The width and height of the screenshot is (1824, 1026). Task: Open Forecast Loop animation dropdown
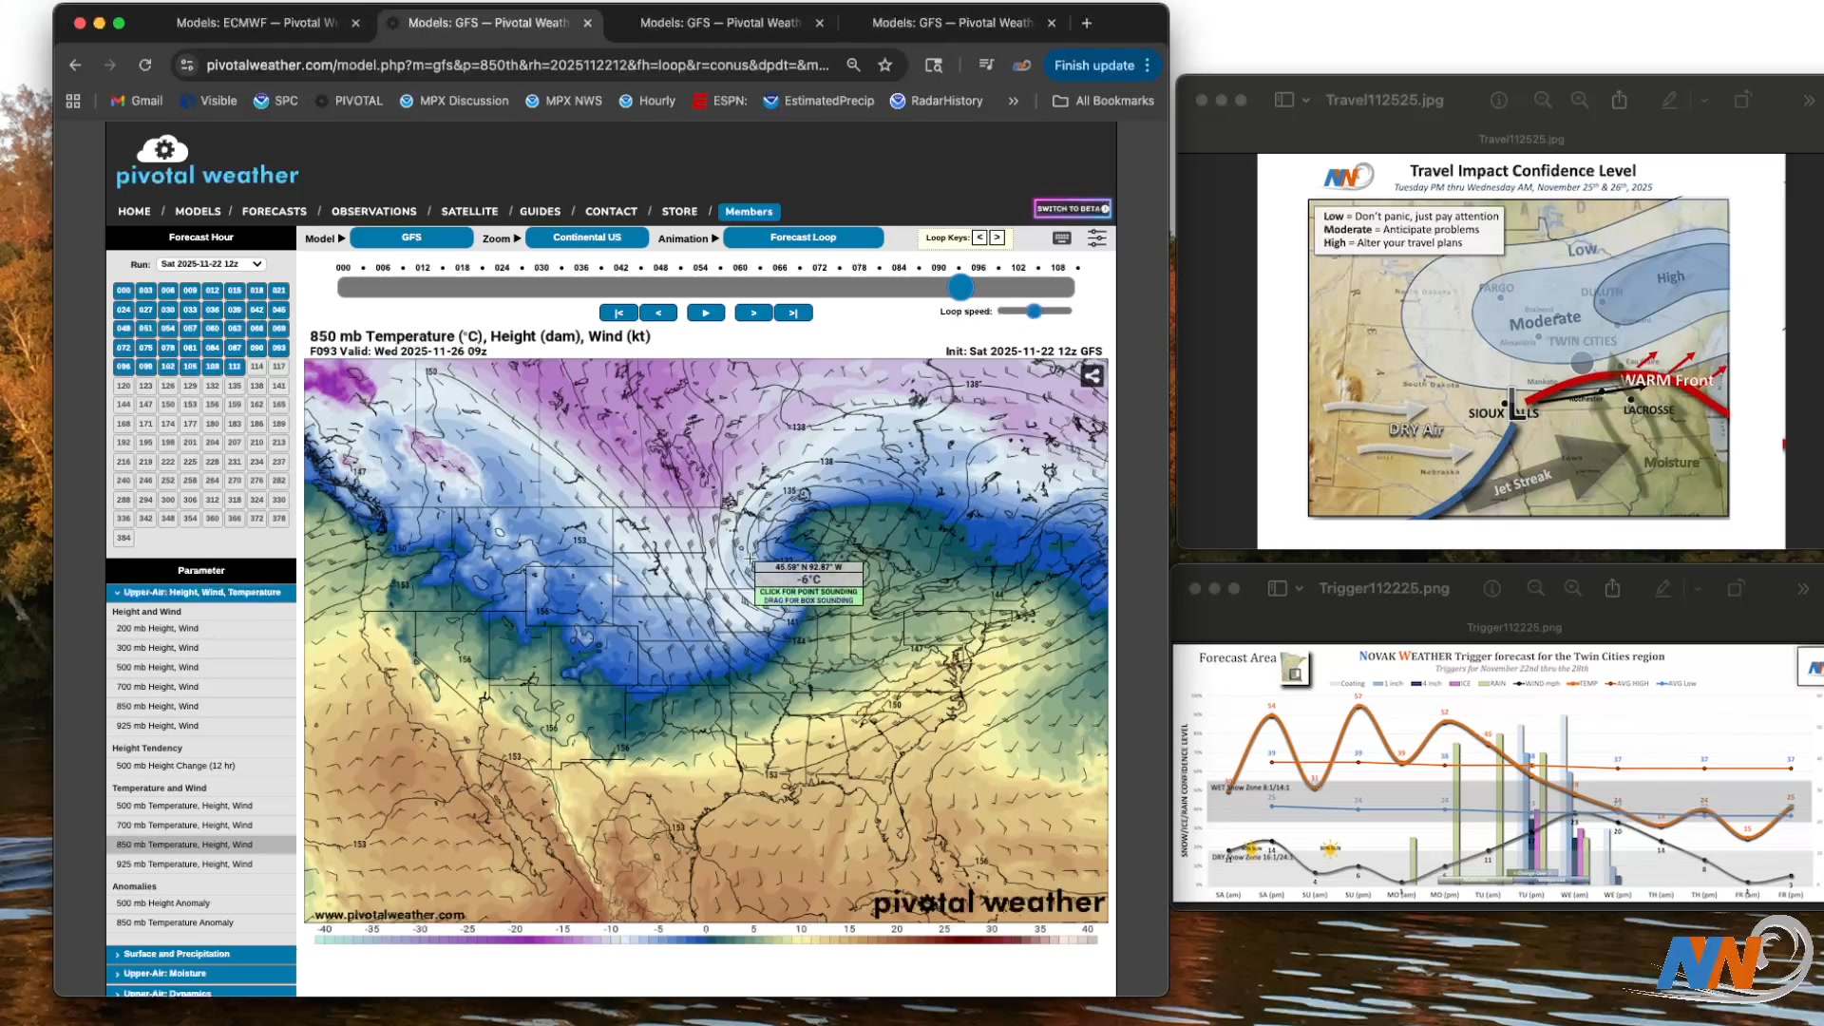point(803,237)
